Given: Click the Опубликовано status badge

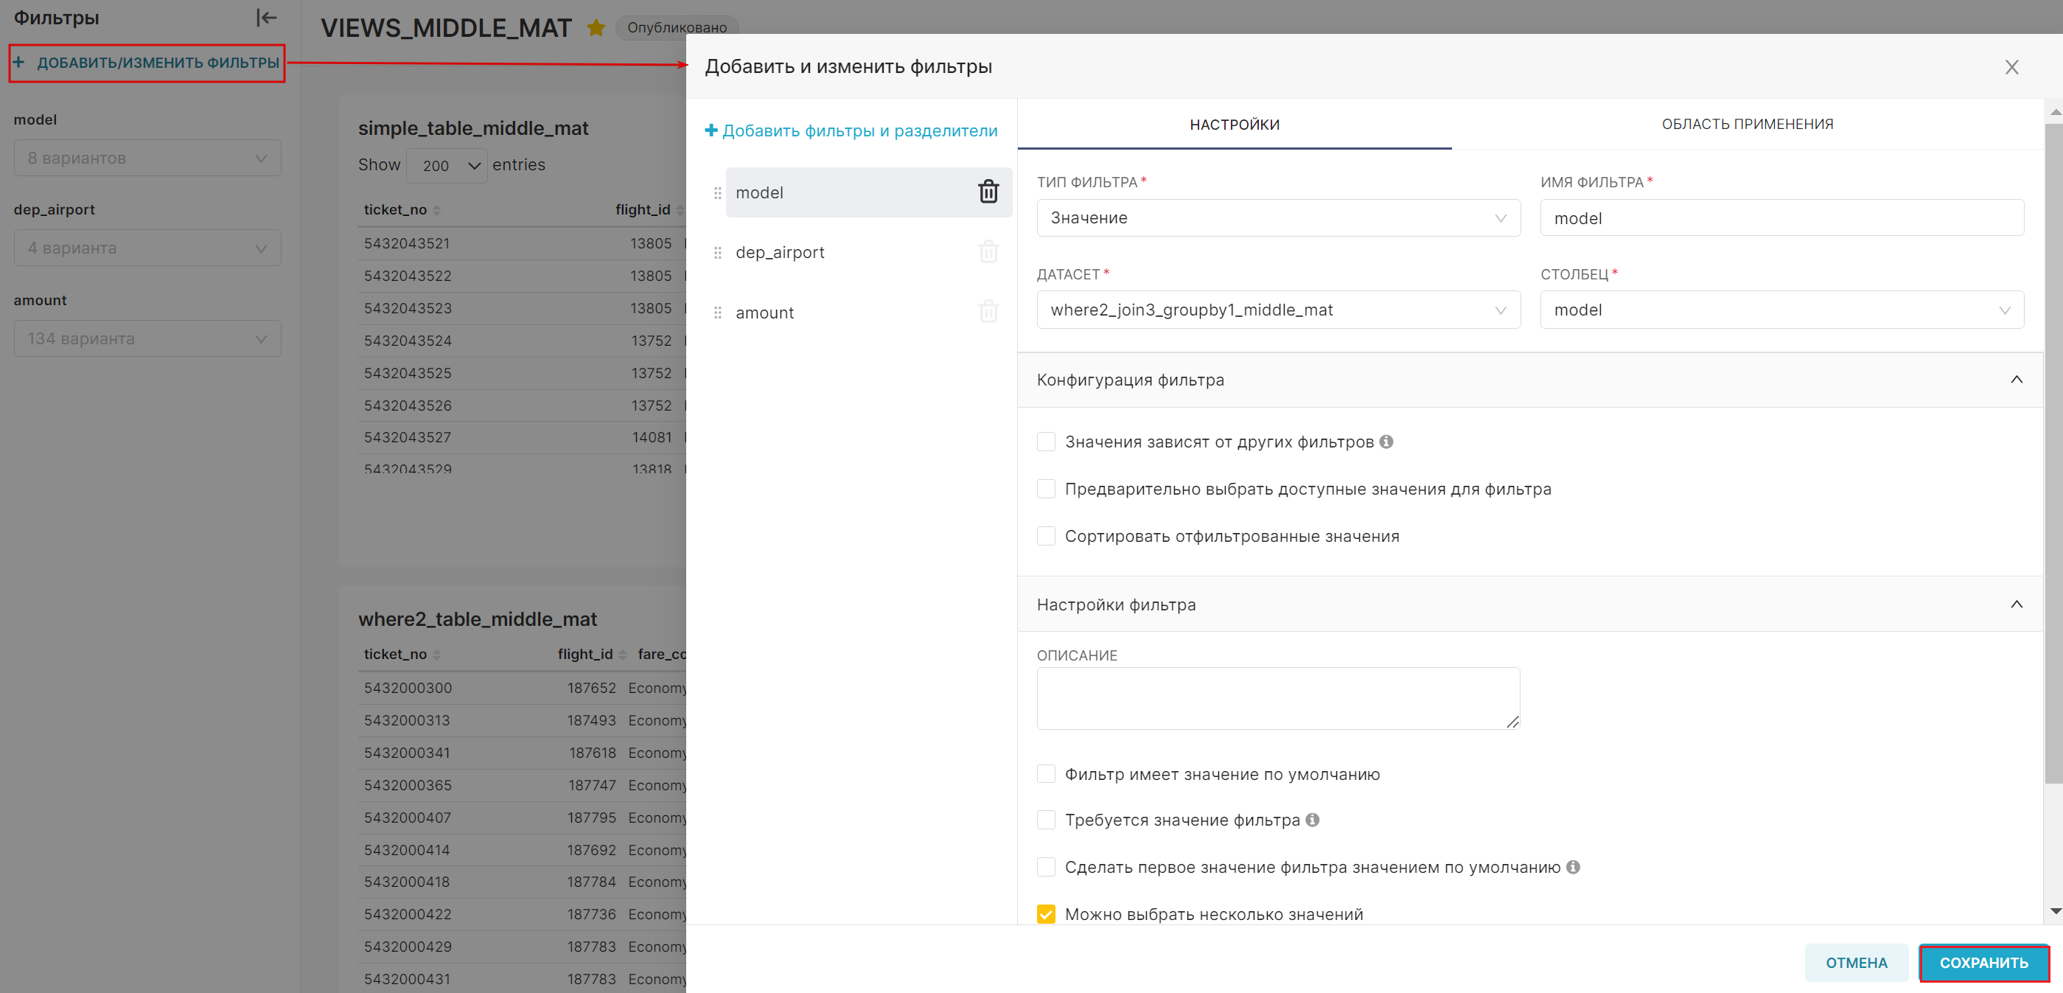Looking at the screenshot, I should point(677,28).
